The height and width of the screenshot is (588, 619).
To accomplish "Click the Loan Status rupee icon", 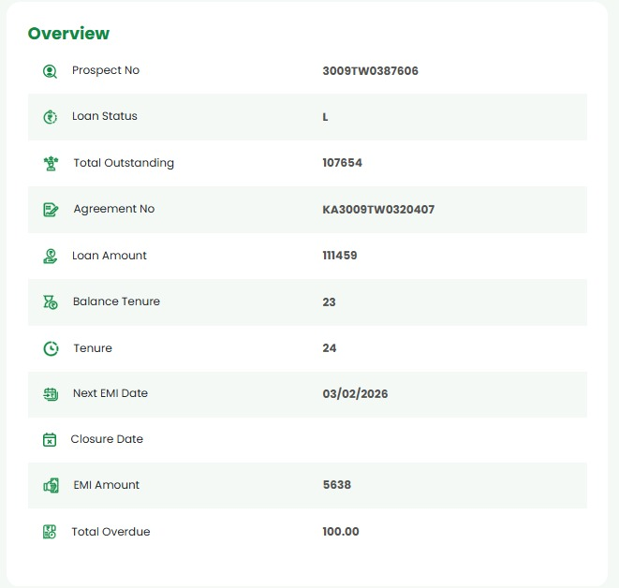I will click(x=50, y=117).
